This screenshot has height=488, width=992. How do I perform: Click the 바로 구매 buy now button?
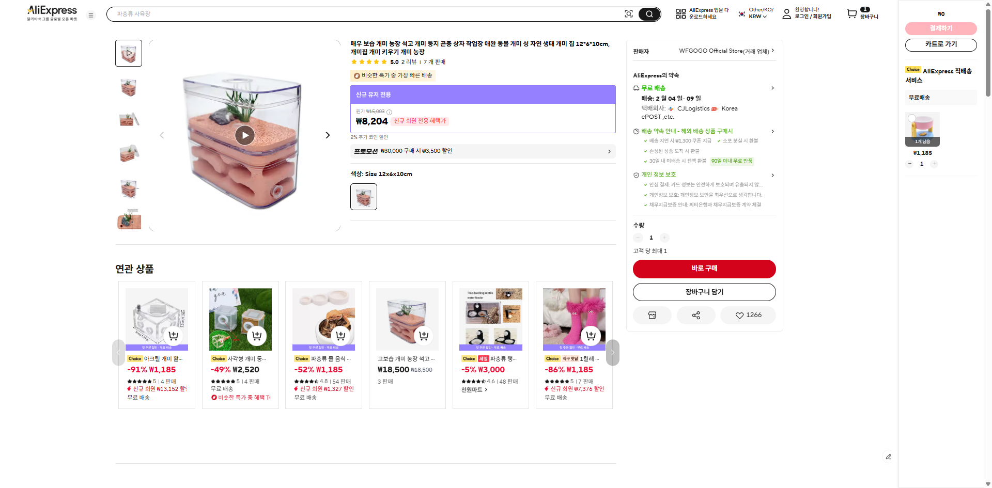tap(704, 269)
